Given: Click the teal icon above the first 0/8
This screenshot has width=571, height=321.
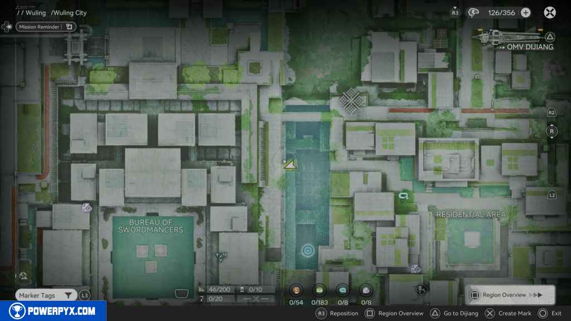Looking at the screenshot, I should tap(343, 290).
